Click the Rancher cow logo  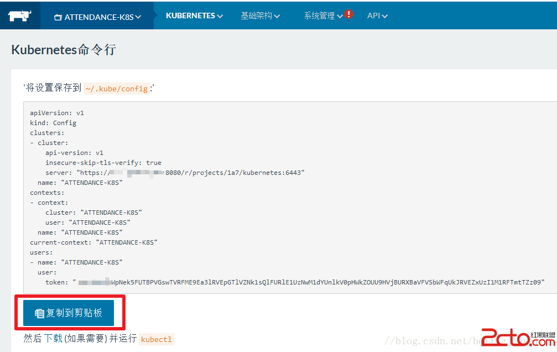(x=20, y=15)
